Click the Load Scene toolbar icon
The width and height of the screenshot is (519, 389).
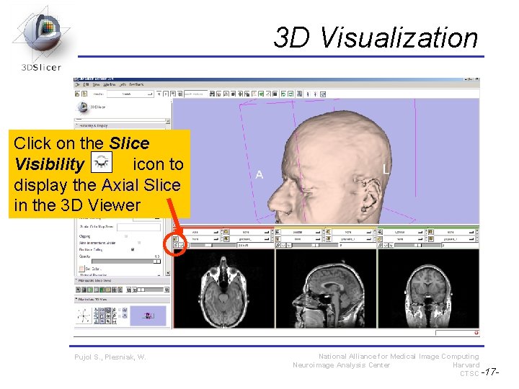pyautogui.click(x=77, y=94)
